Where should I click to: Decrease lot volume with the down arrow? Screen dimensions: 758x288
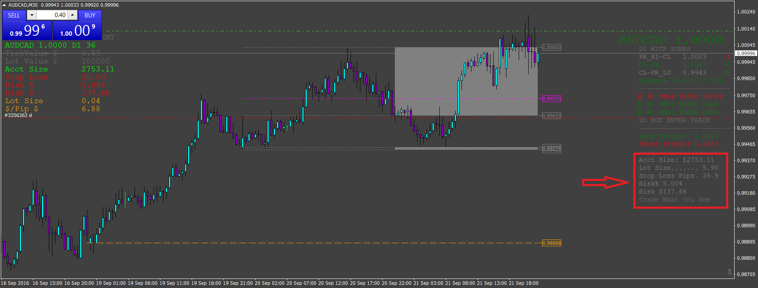point(32,15)
